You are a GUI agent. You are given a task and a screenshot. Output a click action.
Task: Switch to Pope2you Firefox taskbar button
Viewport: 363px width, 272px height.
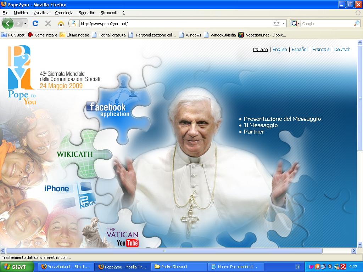pos(123,267)
